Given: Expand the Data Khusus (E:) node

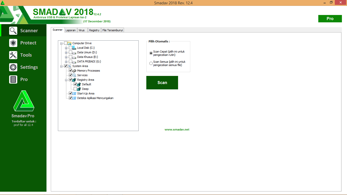Looking at the screenshot, I should [x=66, y=57].
